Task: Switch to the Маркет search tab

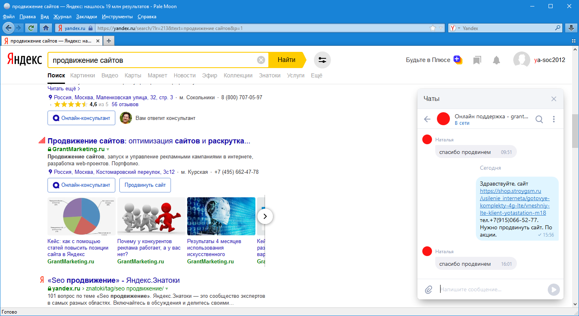Action: tap(158, 75)
